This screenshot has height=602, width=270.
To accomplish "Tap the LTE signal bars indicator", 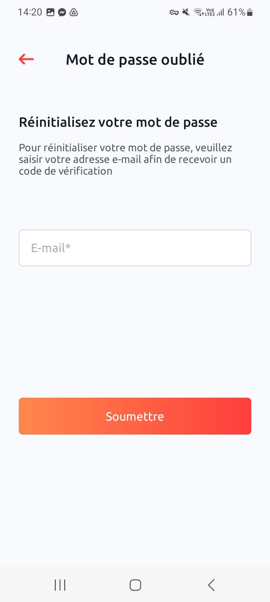I will [x=220, y=12].
